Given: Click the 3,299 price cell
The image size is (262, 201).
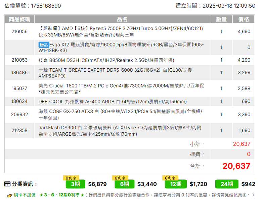Looking at the screenshot, I should pos(244,72).
